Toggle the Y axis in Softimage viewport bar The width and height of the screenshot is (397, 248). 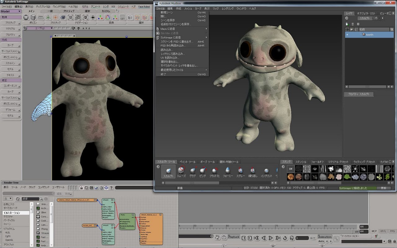(x=86, y=28)
